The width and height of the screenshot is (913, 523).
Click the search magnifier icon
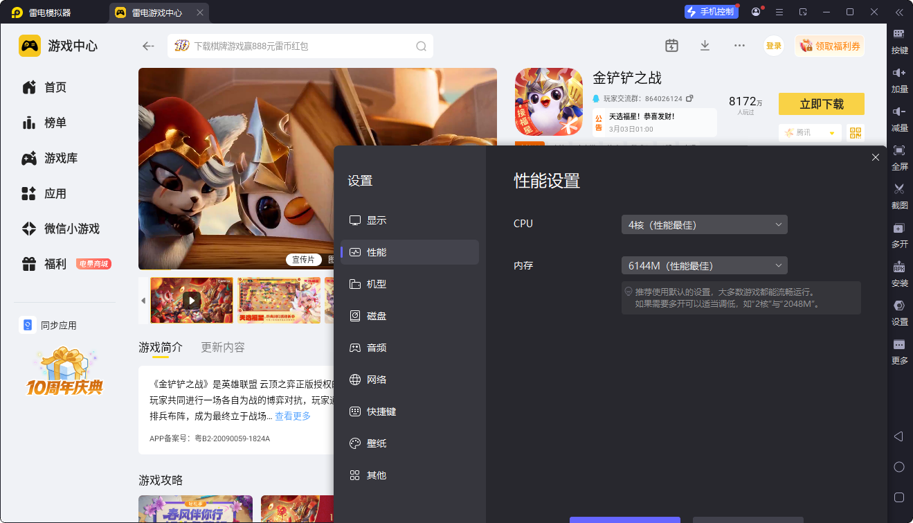point(421,46)
